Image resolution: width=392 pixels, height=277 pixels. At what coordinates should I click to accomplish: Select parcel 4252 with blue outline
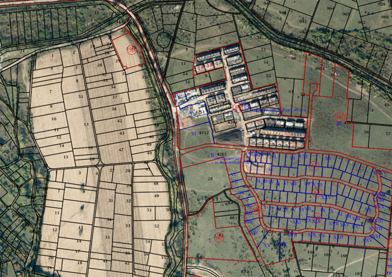203,133
